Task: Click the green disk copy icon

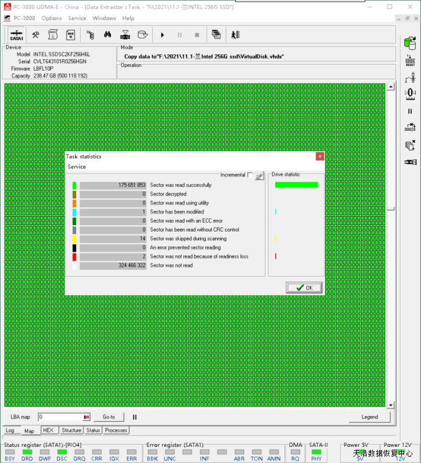Action: click(x=410, y=44)
